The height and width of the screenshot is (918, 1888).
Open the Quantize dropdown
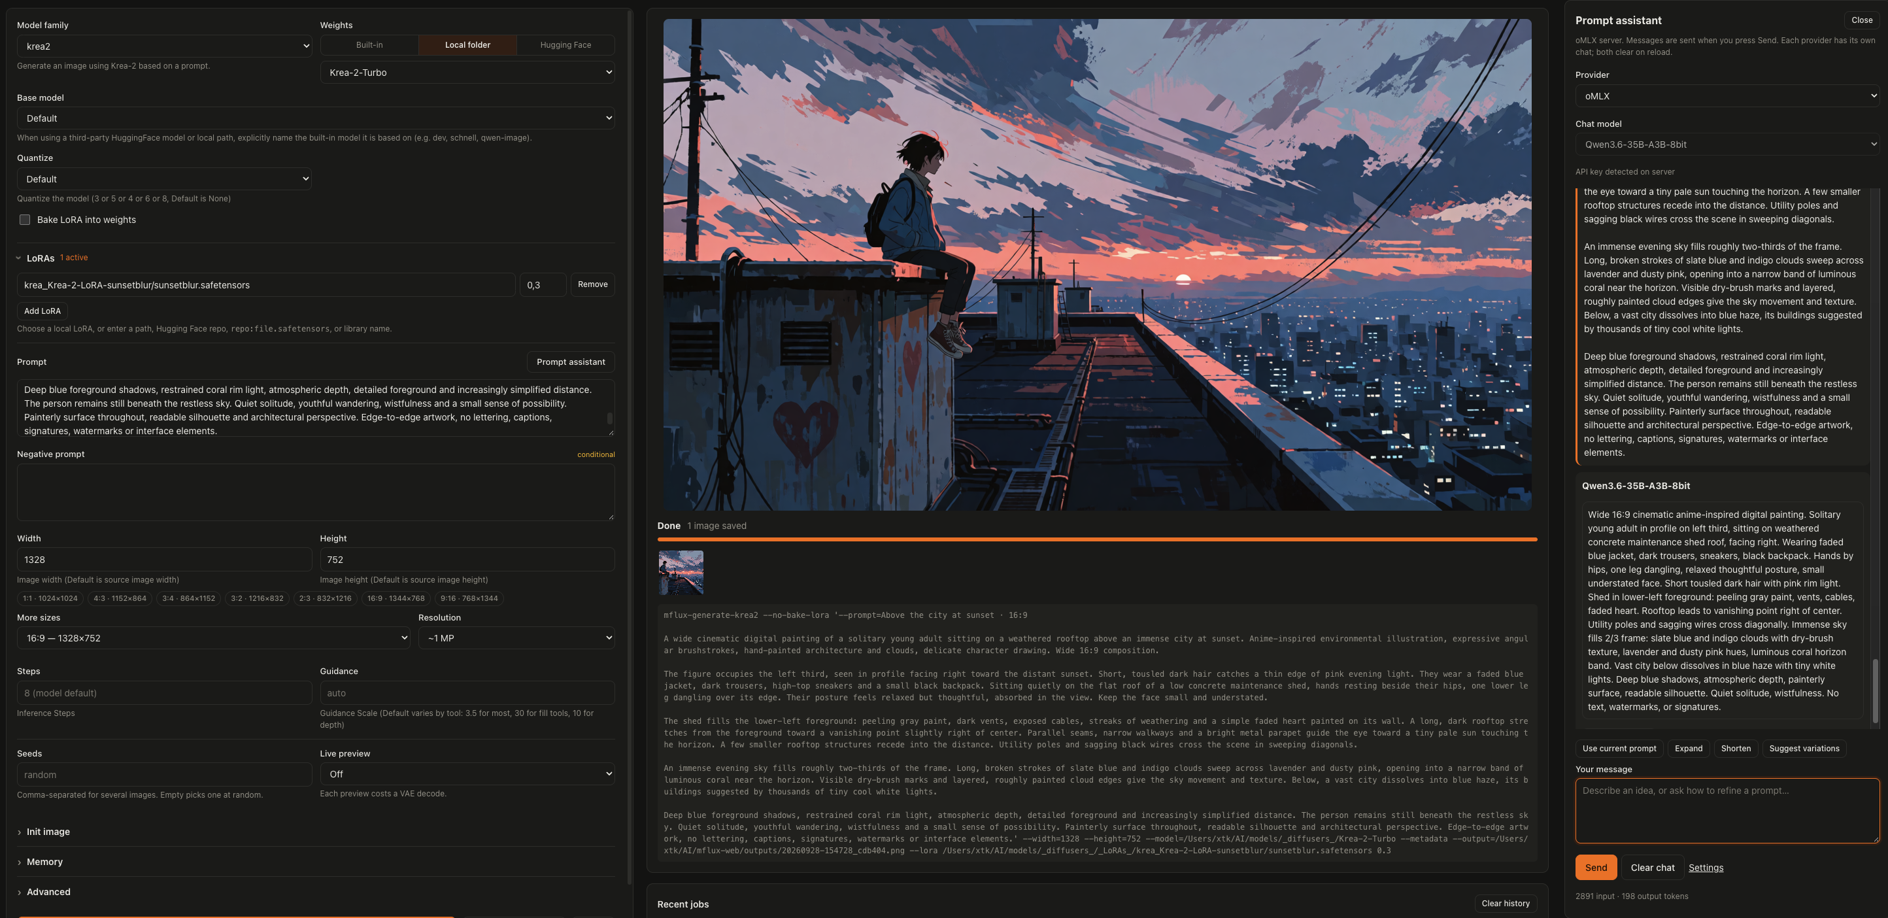coord(164,179)
